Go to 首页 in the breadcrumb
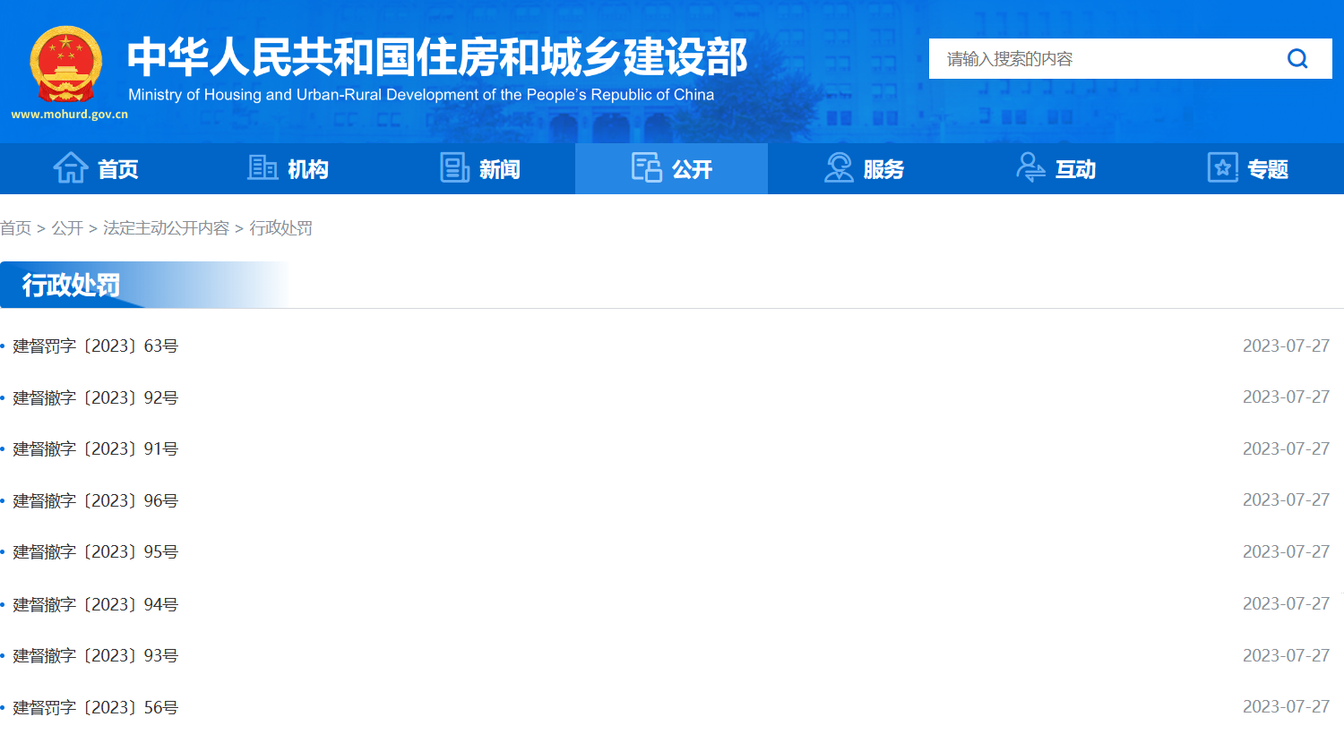Viewport: 1344px width, 734px height. tap(15, 228)
